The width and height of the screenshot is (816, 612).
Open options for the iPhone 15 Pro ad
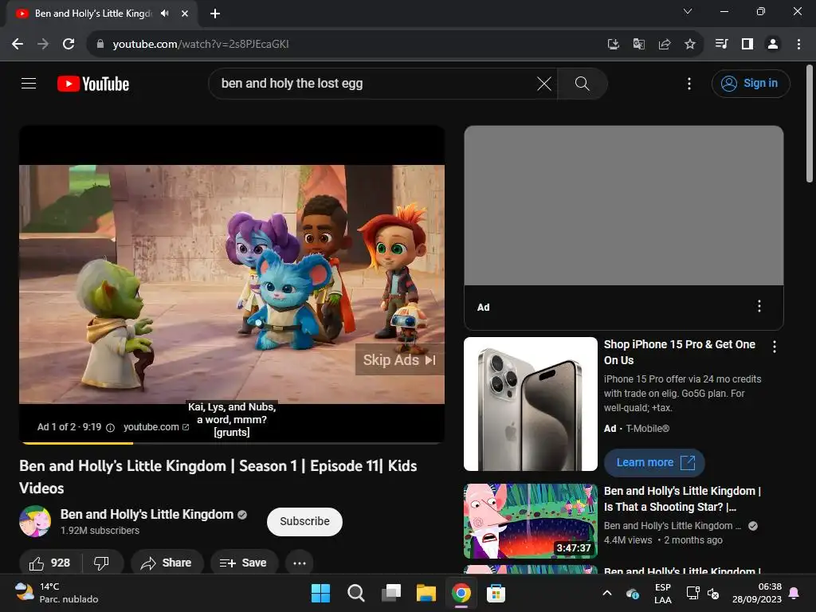pos(775,347)
